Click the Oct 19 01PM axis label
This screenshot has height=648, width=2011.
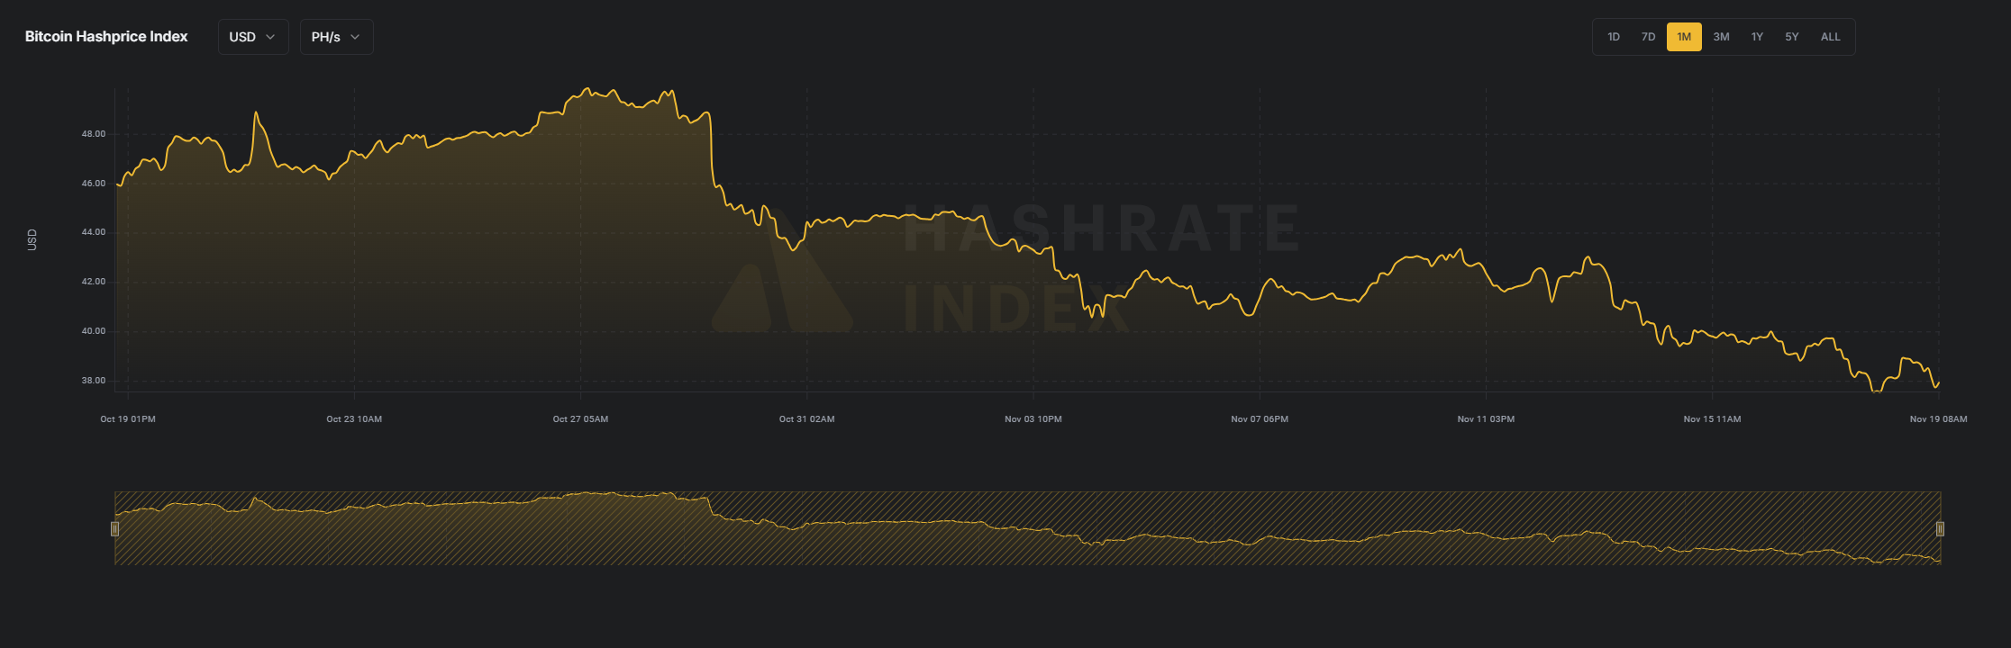tap(128, 419)
